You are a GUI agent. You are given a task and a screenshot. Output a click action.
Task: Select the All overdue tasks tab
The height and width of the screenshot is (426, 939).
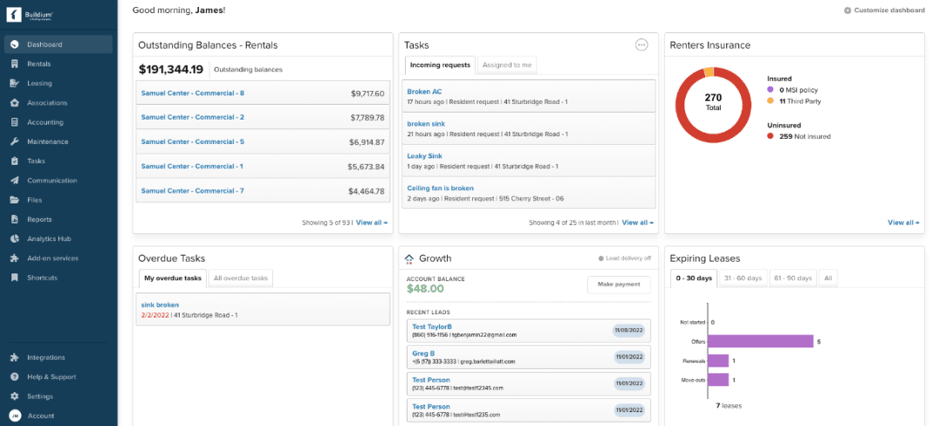point(240,278)
